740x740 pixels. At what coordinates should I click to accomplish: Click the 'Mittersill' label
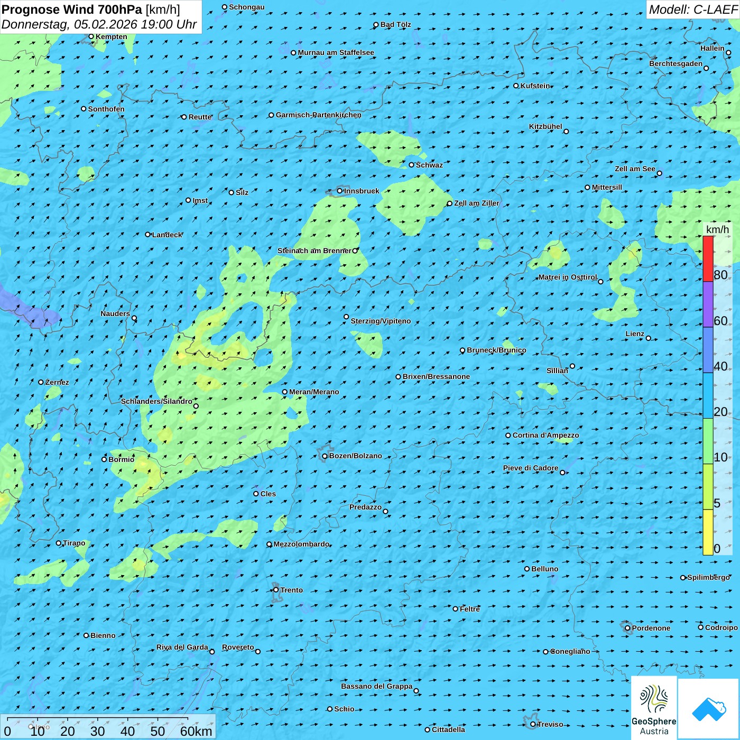pyautogui.click(x=607, y=187)
